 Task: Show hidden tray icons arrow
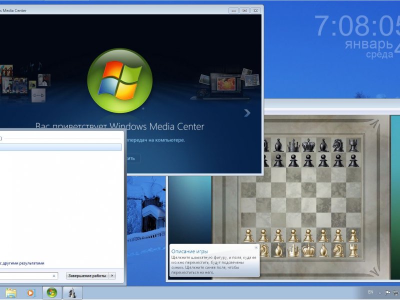380,293
